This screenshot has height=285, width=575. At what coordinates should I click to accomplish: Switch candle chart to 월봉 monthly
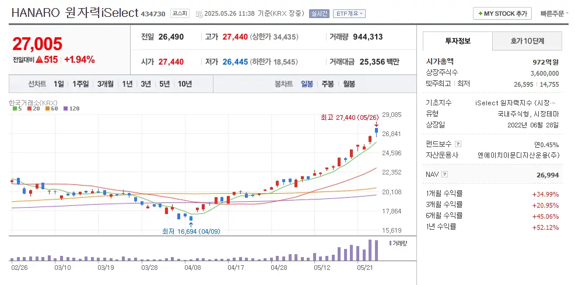[x=349, y=84]
